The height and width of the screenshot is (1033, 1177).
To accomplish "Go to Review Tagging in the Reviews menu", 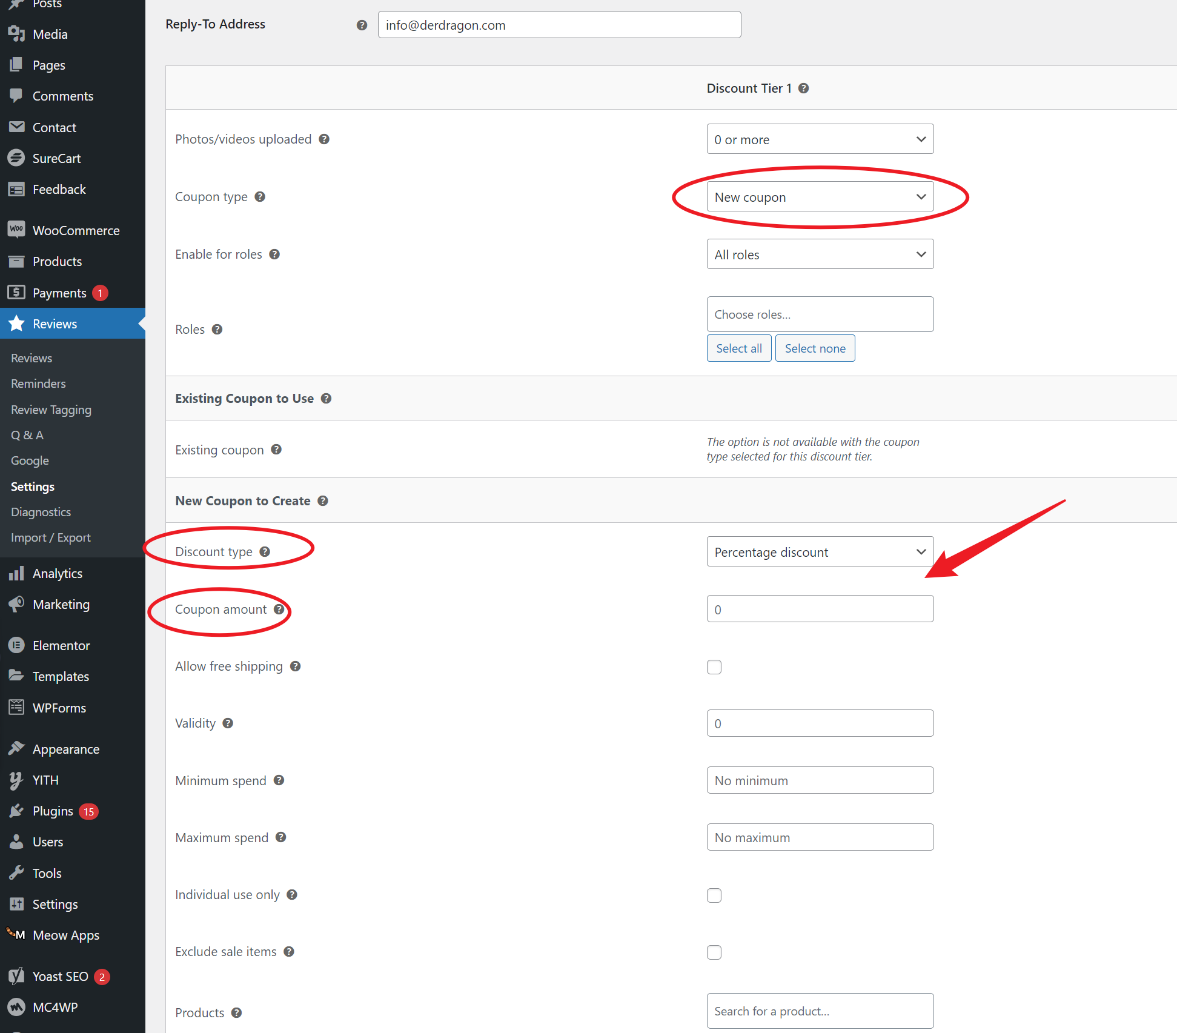I will click(51, 410).
